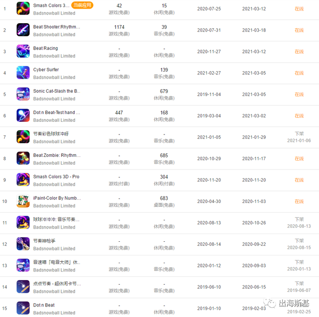The image size is (319, 317).
Task: Click the Beat Shooter app icon
Action: coord(23,30)
